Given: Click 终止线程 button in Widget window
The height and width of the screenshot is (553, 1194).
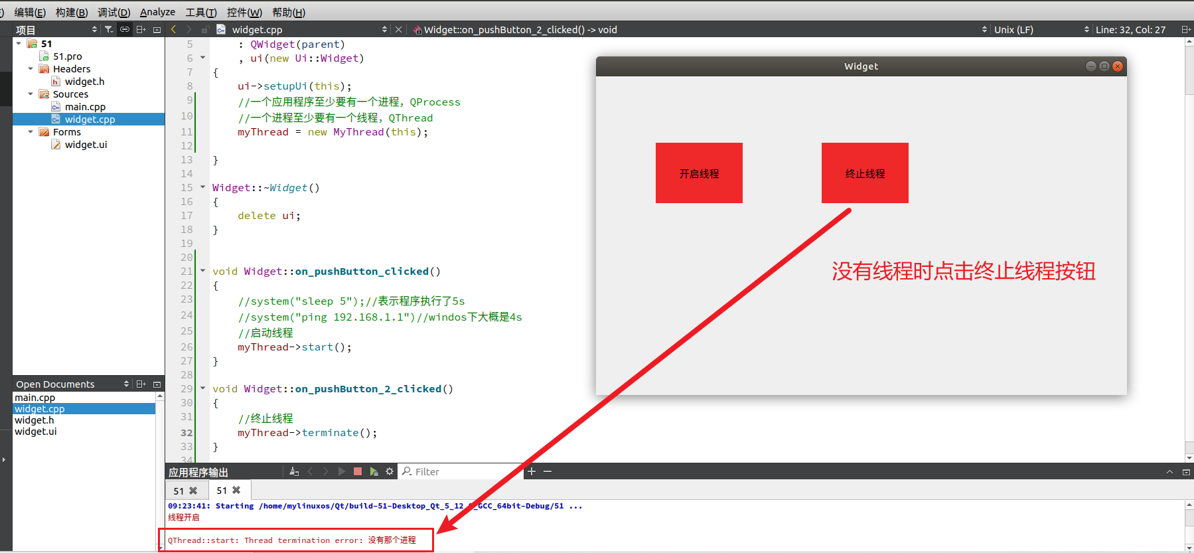Looking at the screenshot, I should coord(865,173).
